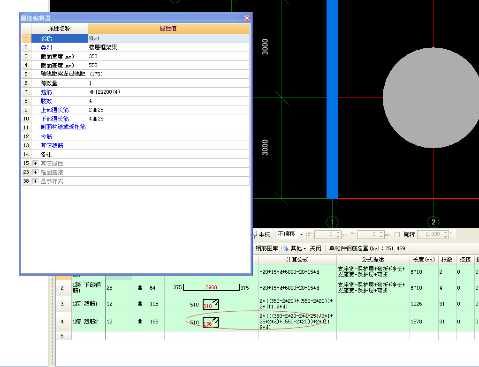Open the 钢筋图库 rebar library

coord(266,248)
